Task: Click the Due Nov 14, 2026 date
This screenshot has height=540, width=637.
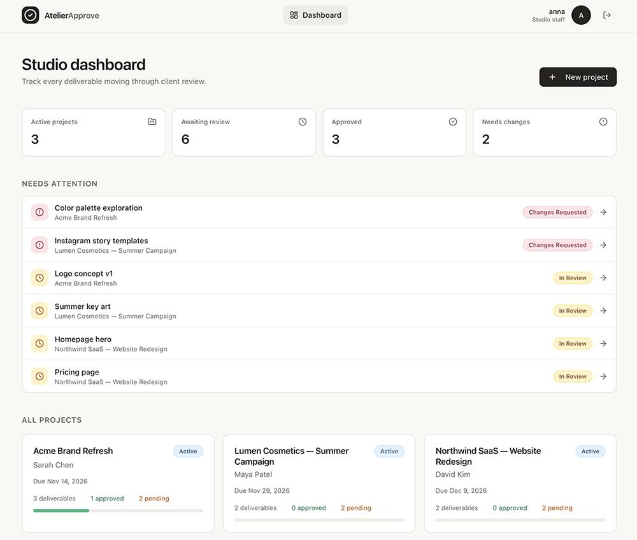Action: (x=60, y=481)
